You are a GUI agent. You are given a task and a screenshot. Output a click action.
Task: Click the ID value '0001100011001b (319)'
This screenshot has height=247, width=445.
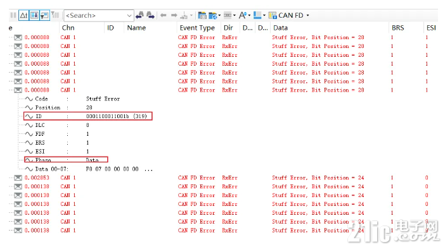point(117,116)
